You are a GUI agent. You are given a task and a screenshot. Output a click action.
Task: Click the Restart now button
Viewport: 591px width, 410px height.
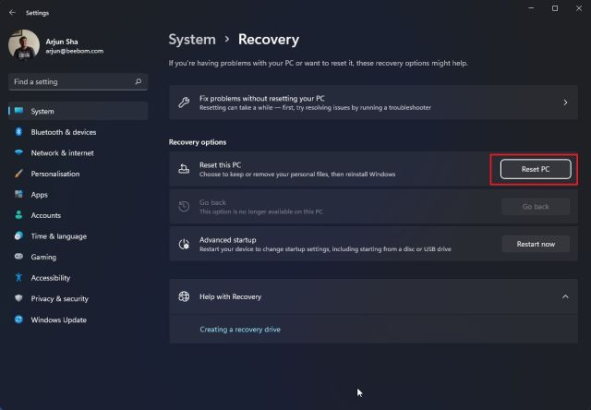536,244
